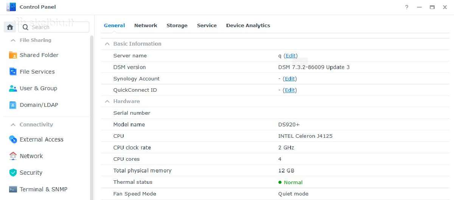Click the 12 GB memory value
454x200 pixels.
286,171
